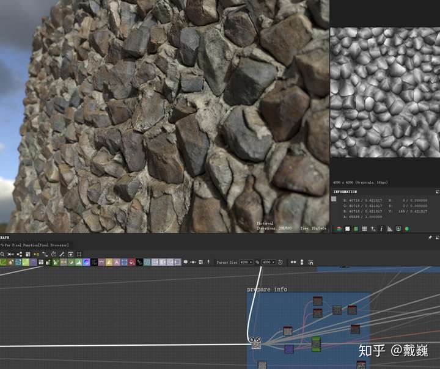Float the Graph panel window

tap(437, 238)
